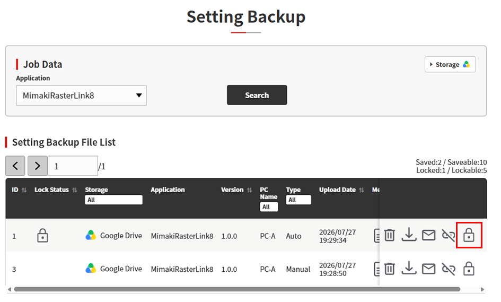Click the upload date 2026/07/27 19:29:34
Viewport: 501px width, 302px height.
point(337,236)
